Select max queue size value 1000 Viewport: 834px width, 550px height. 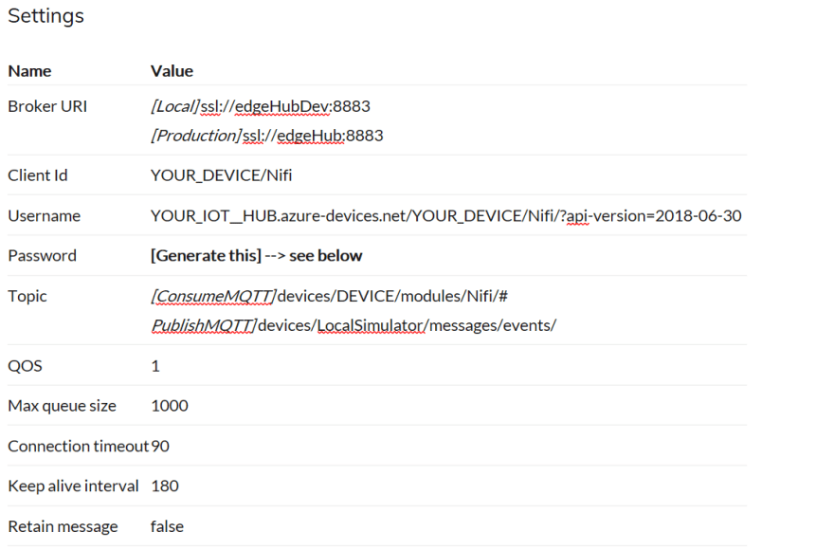tap(170, 406)
